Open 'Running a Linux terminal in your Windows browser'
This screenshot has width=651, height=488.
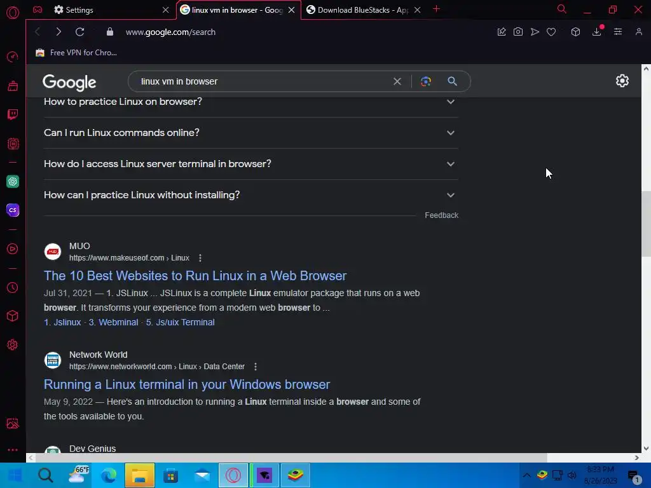pyautogui.click(x=187, y=384)
